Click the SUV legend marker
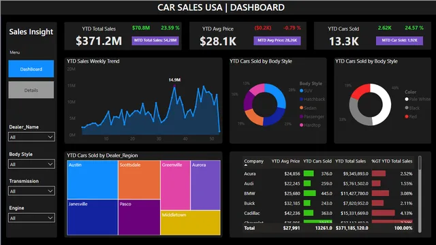The image size is (436, 245). tap(301, 91)
